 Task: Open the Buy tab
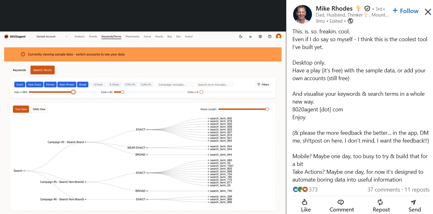[170, 36]
